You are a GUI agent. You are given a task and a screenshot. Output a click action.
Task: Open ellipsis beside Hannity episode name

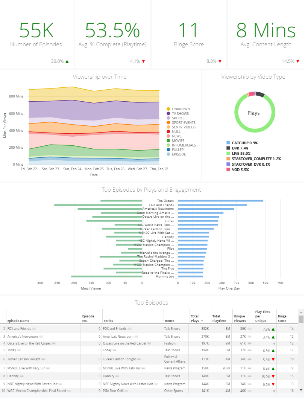coord(22,376)
